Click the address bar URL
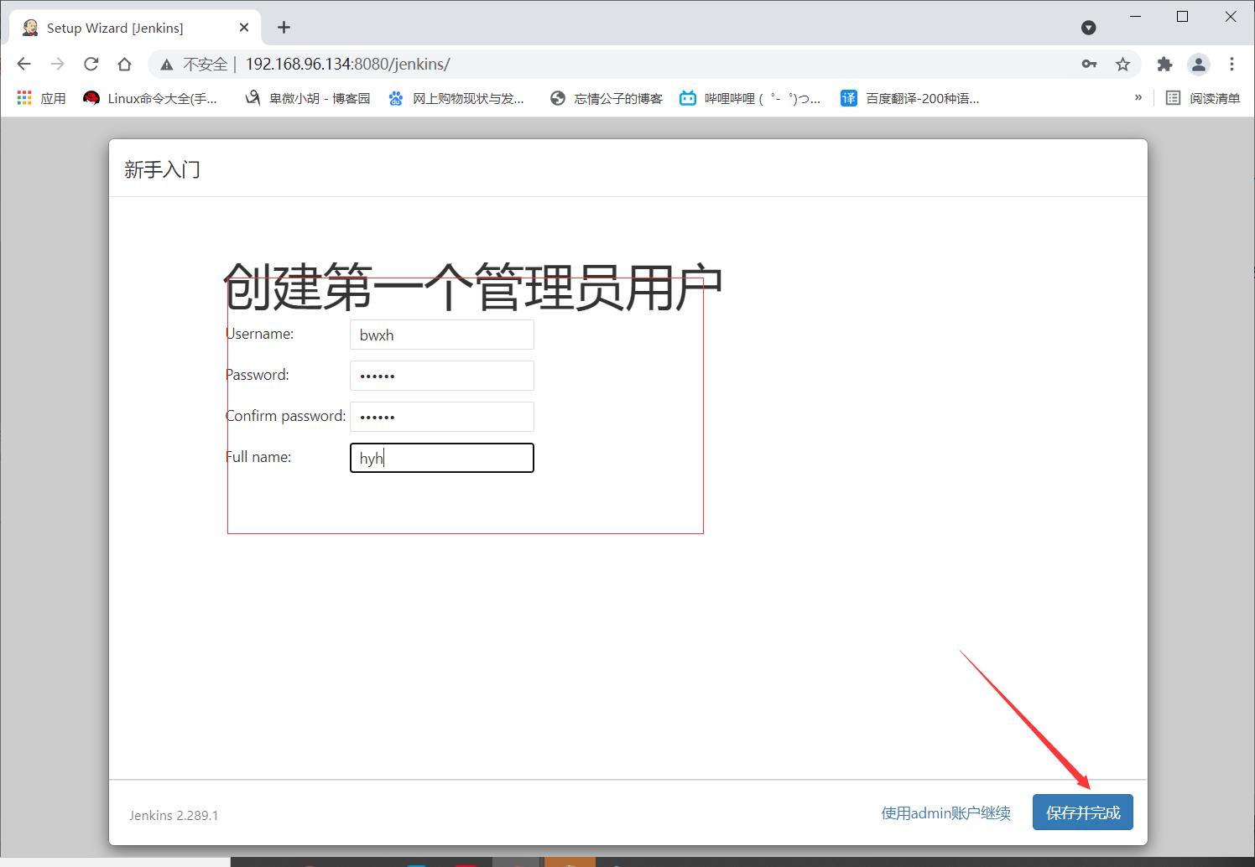 [x=347, y=64]
